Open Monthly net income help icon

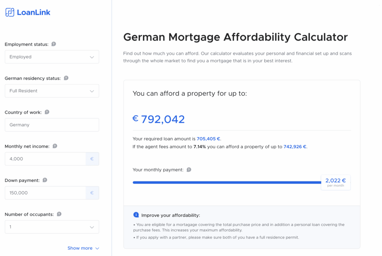tap(55, 146)
